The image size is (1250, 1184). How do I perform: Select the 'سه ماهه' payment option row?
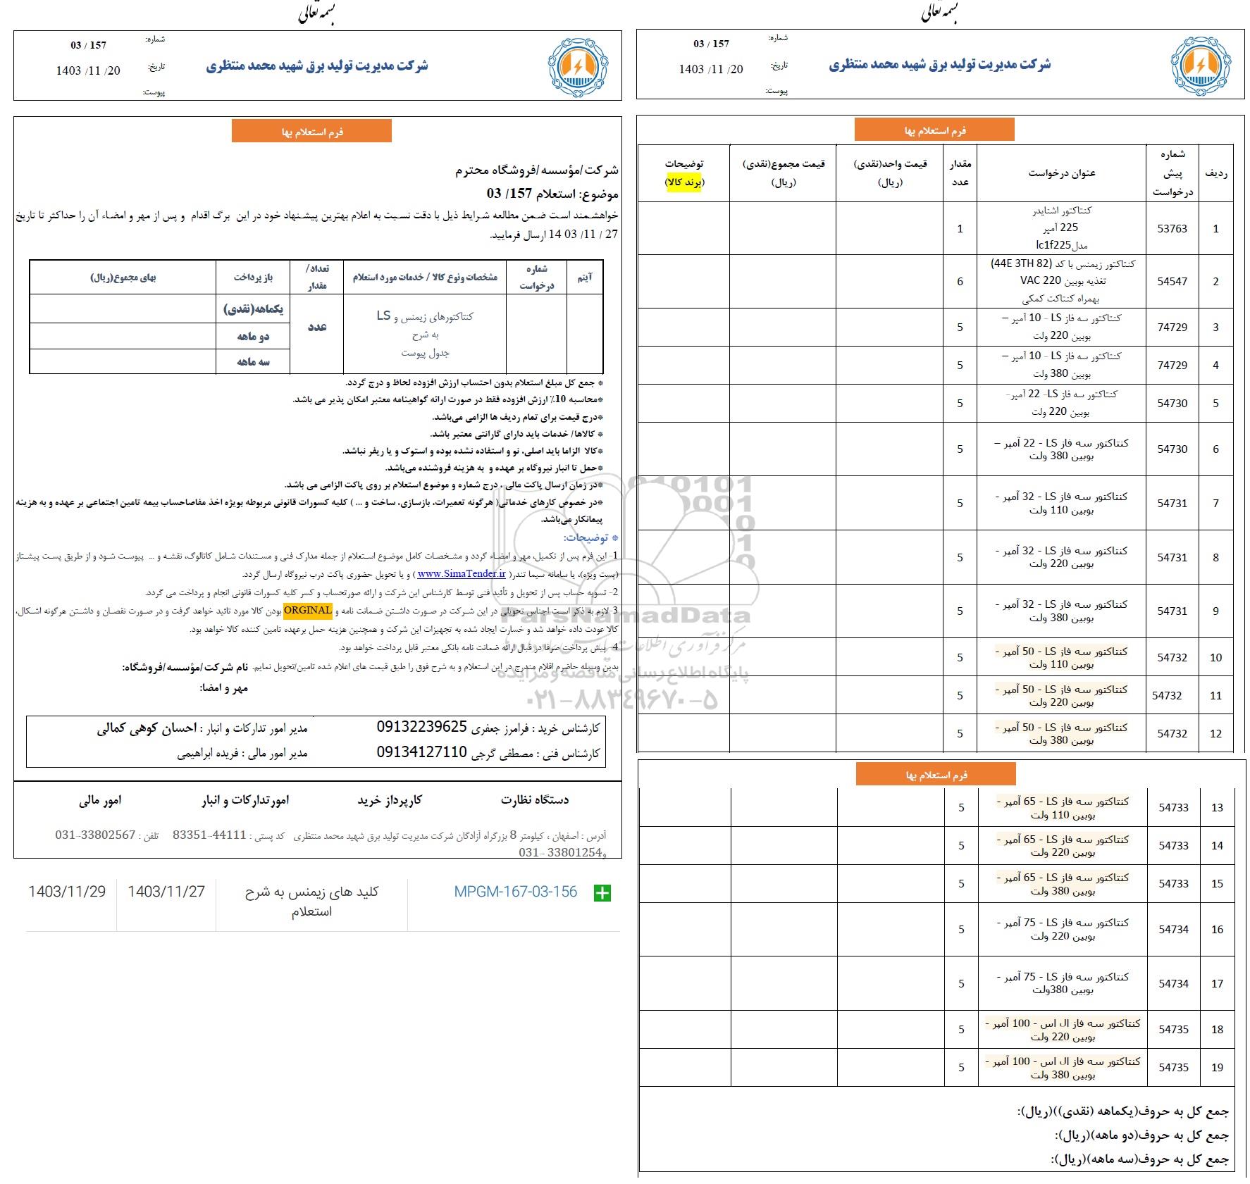[x=253, y=361]
